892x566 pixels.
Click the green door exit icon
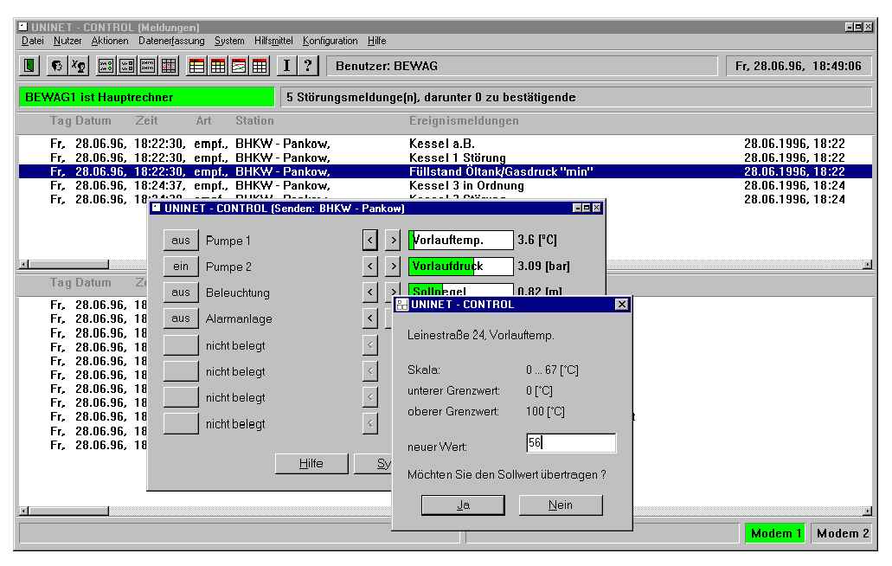[29, 66]
